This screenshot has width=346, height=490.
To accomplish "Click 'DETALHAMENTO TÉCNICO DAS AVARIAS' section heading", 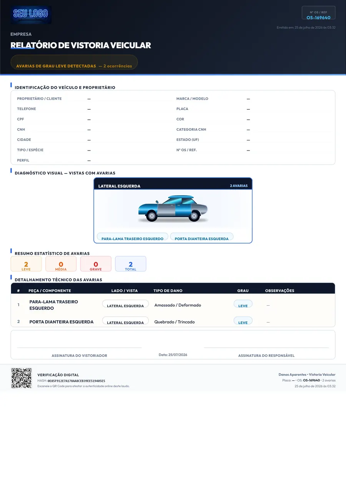I will point(58,280).
